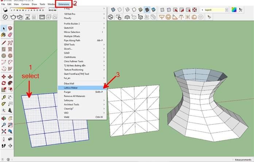The image size is (254, 162).
Task: Select the Walk footprints tool
Action: pyautogui.click(x=4, y=146)
